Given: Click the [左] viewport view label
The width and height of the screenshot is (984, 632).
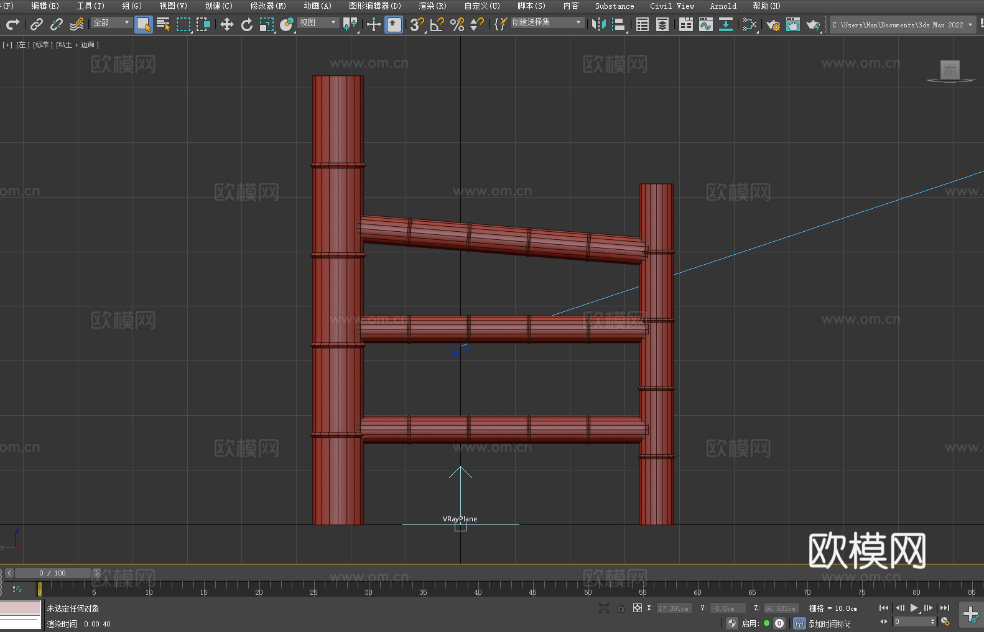Looking at the screenshot, I should coord(22,45).
